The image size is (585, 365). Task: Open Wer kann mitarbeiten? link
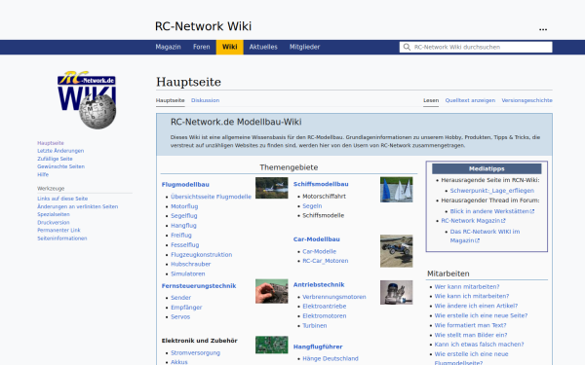467,287
